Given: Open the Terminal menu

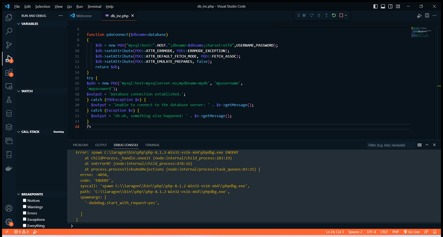Looking at the screenshot, I should [94, 6].
